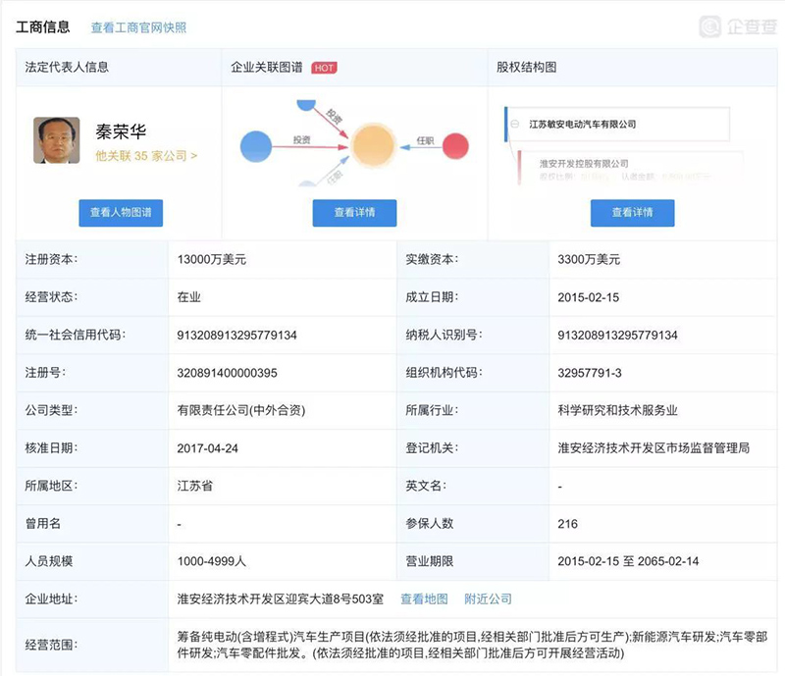Click the 营业期限 label
The image size is (785, 676).
[429, 561]
